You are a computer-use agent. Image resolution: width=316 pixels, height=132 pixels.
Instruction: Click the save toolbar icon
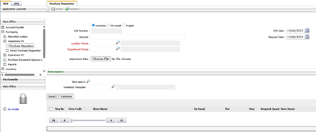(53, 9)
